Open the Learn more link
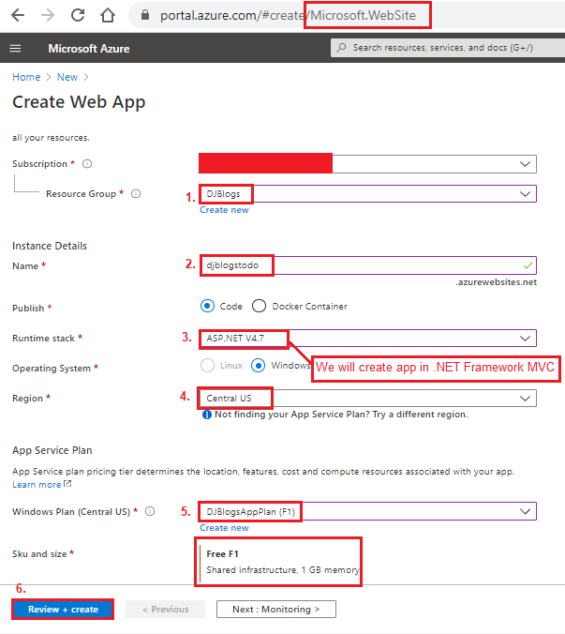The image size is (565, 634). (37, 484)
